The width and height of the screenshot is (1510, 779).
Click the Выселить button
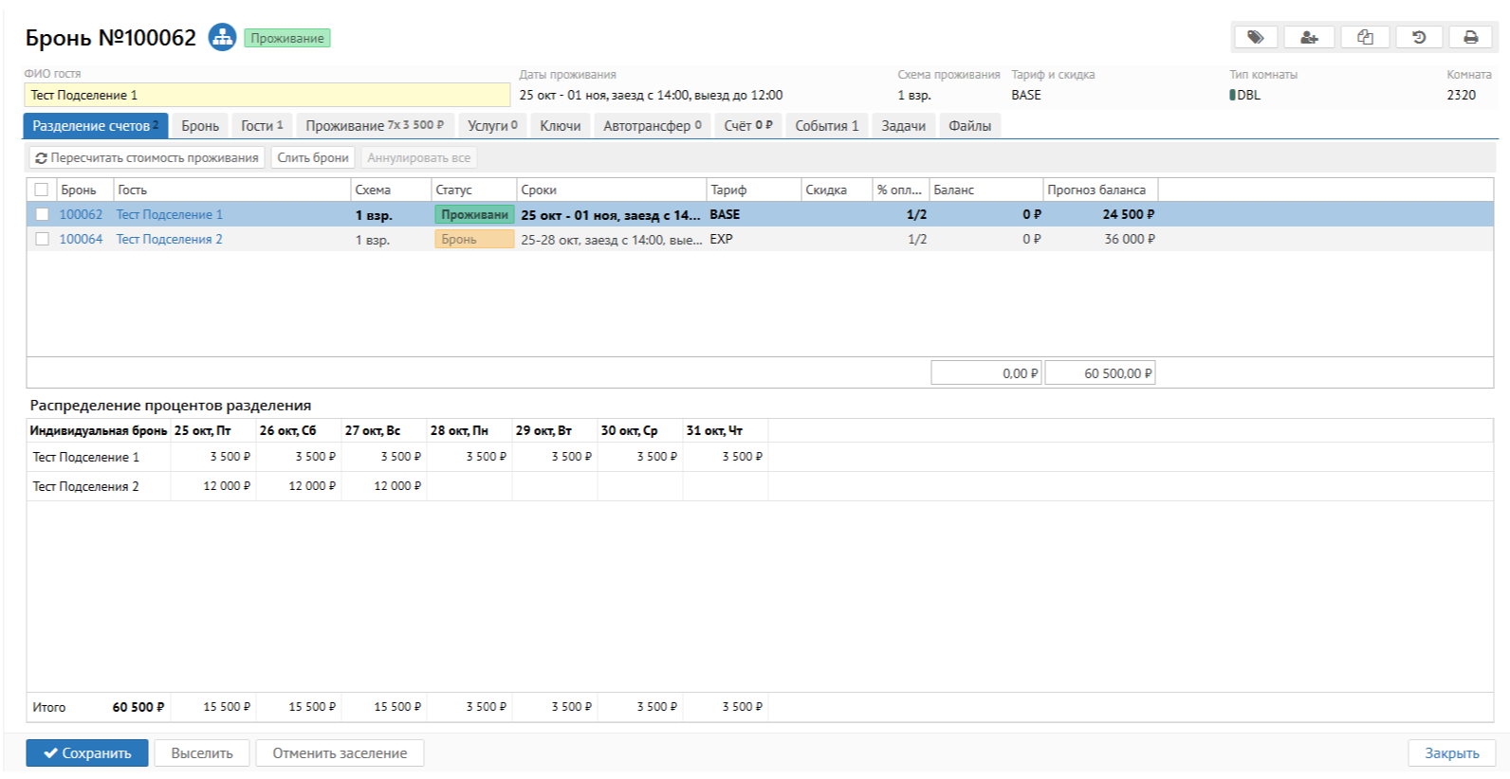click(x=202, y=753)
